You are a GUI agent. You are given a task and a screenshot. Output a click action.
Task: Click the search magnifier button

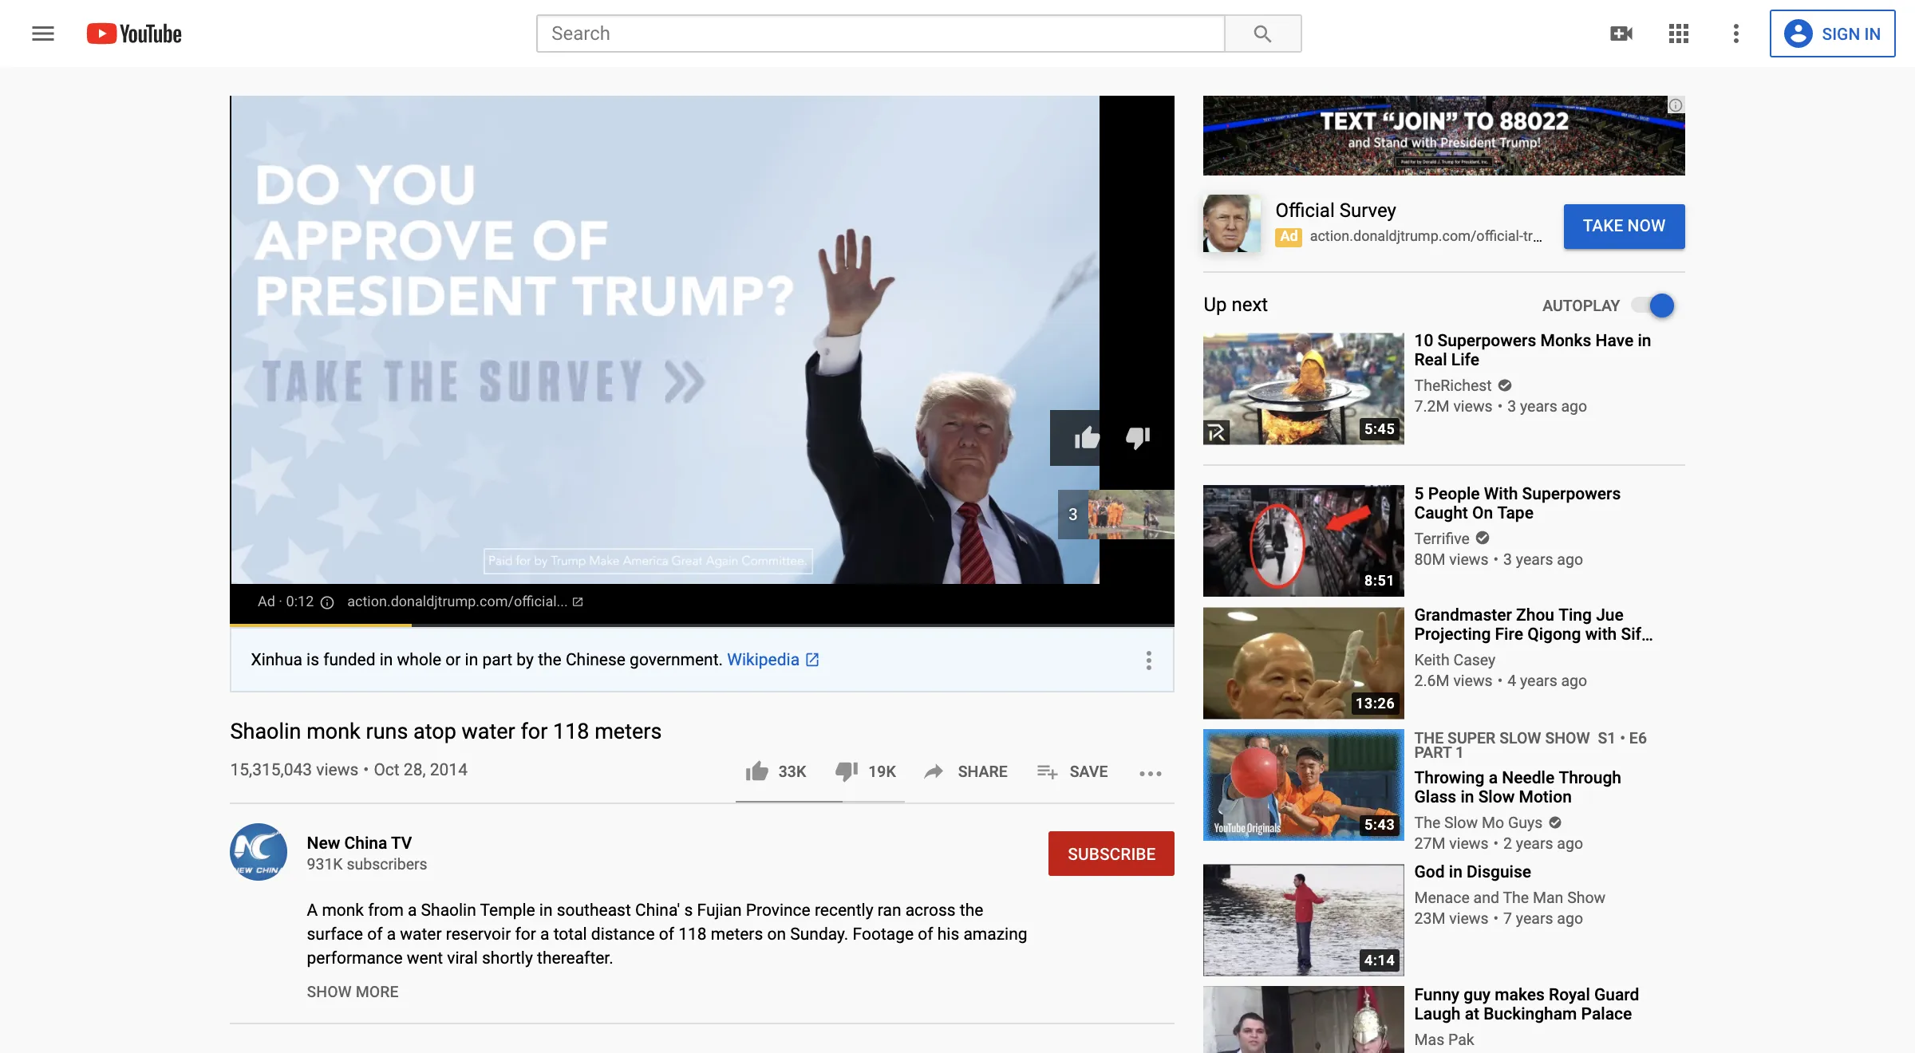click(x=1262, y=34)
